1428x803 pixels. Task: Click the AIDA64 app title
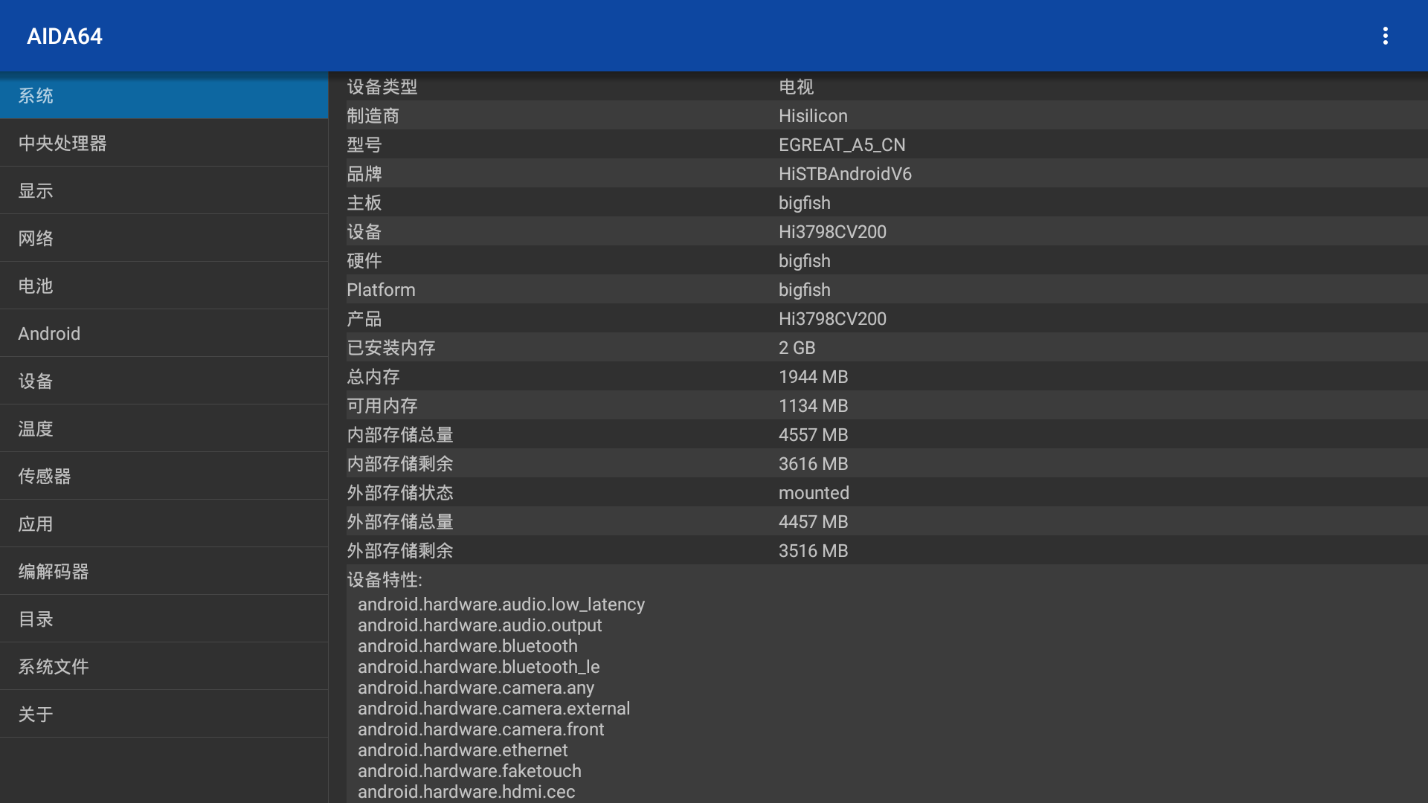pyautogui.click(x=65, y=36)
